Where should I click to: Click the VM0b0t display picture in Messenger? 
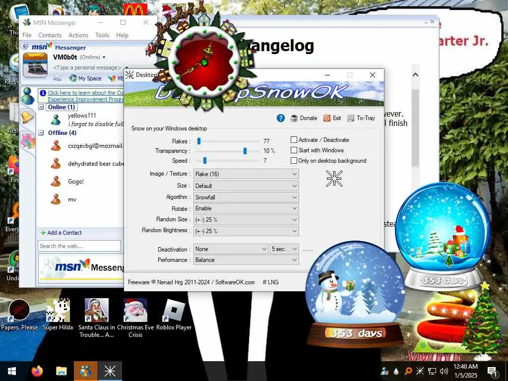[x=35, y=65]
